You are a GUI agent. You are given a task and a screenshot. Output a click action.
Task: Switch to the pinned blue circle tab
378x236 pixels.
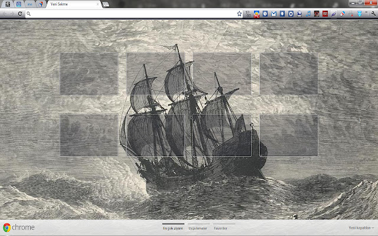(x=19, y=4)
